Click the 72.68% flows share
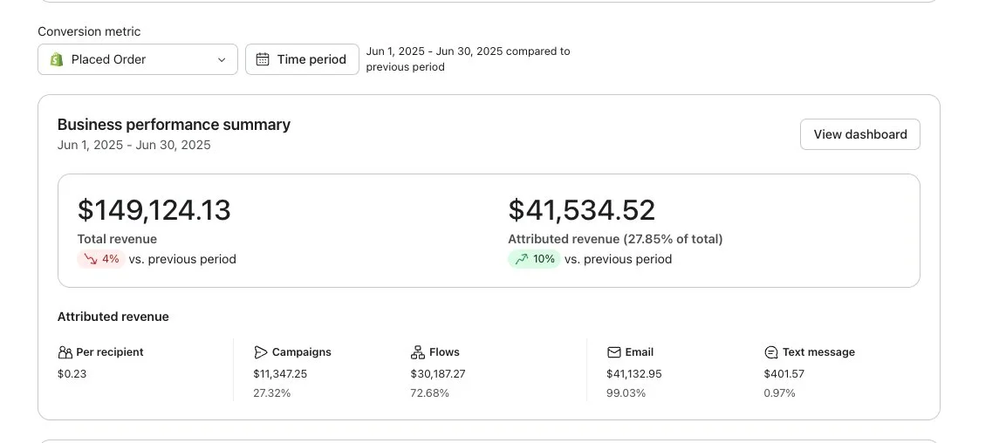This screenshot has width=1006, height=443. (x=430, y=393)
